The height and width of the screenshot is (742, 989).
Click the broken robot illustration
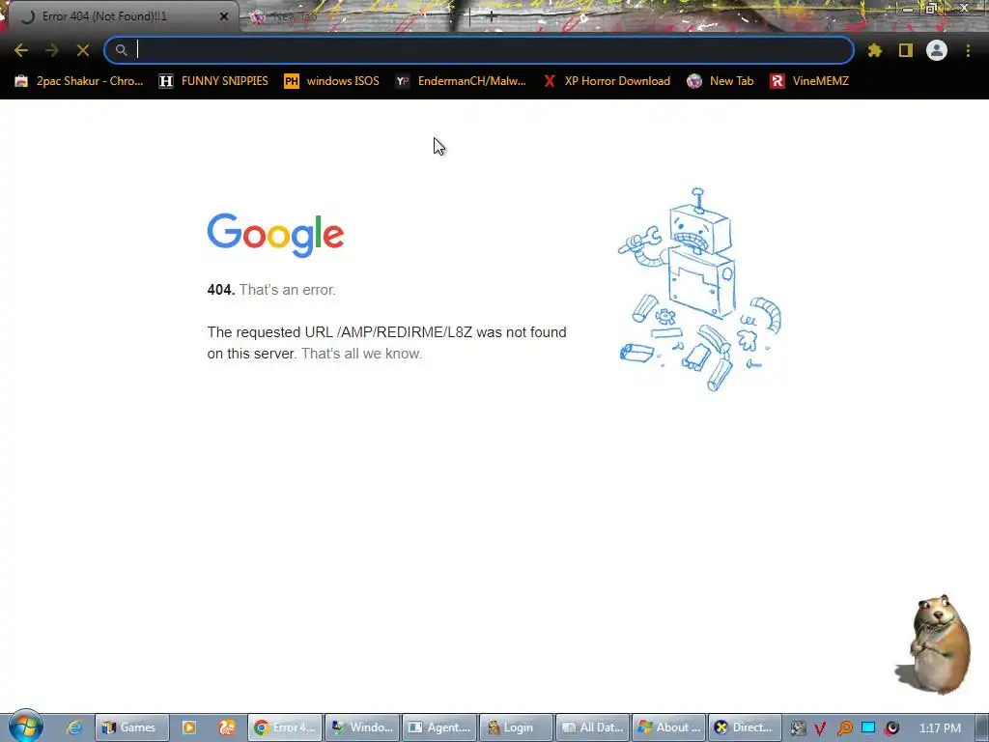click(700, 290)
